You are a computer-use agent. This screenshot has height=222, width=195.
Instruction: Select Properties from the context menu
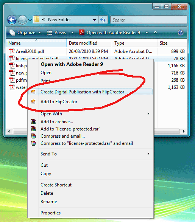[50, 213]
